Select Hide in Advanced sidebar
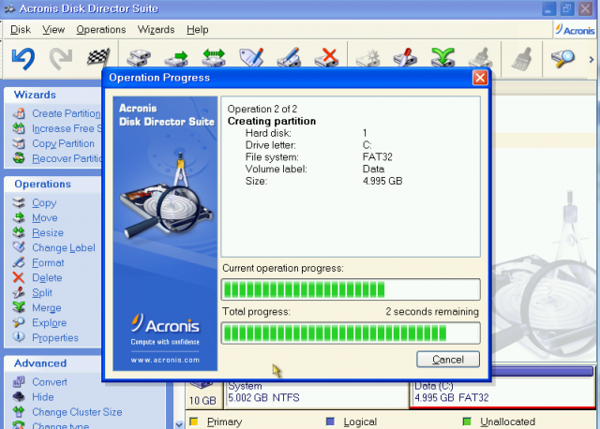Screen dimensions: 600x429 [43, 397]
